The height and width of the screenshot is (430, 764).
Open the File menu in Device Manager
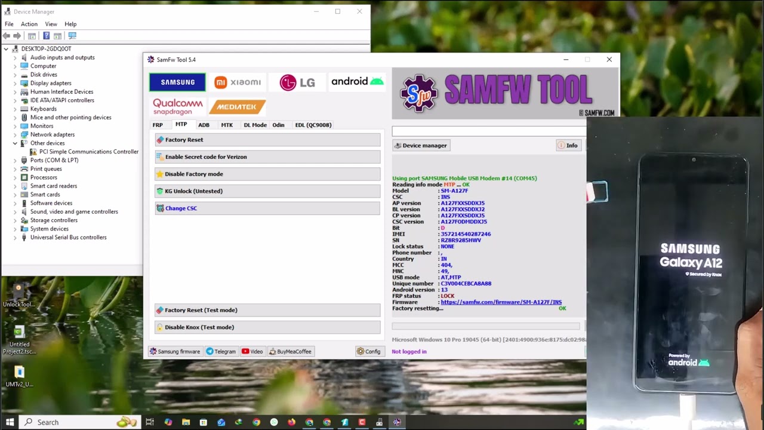click(10, 24)
